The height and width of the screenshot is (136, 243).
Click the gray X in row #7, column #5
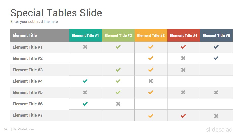(216, 116)
